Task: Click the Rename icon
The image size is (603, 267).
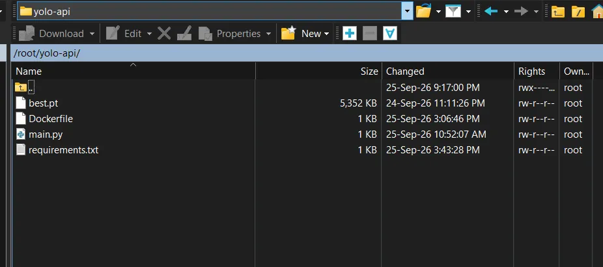Action: coord(184,34)
